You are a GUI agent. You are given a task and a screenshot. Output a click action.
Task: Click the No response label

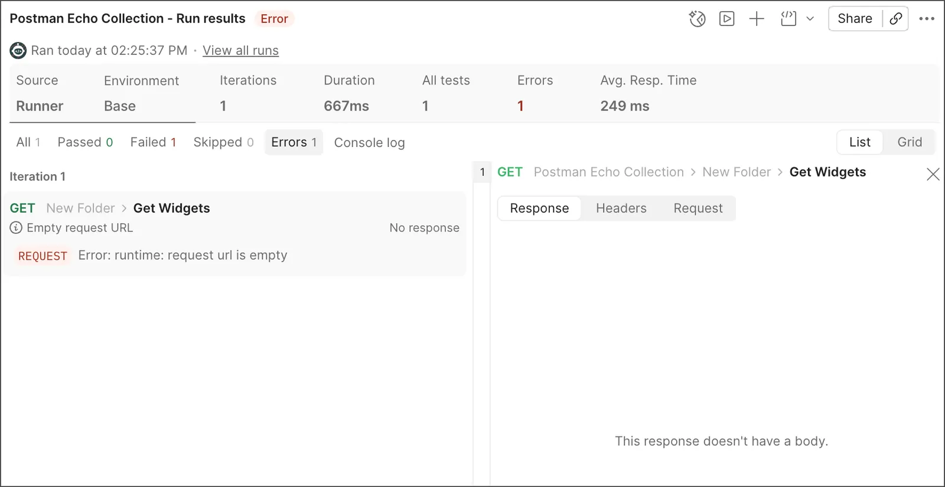(424, 228)
